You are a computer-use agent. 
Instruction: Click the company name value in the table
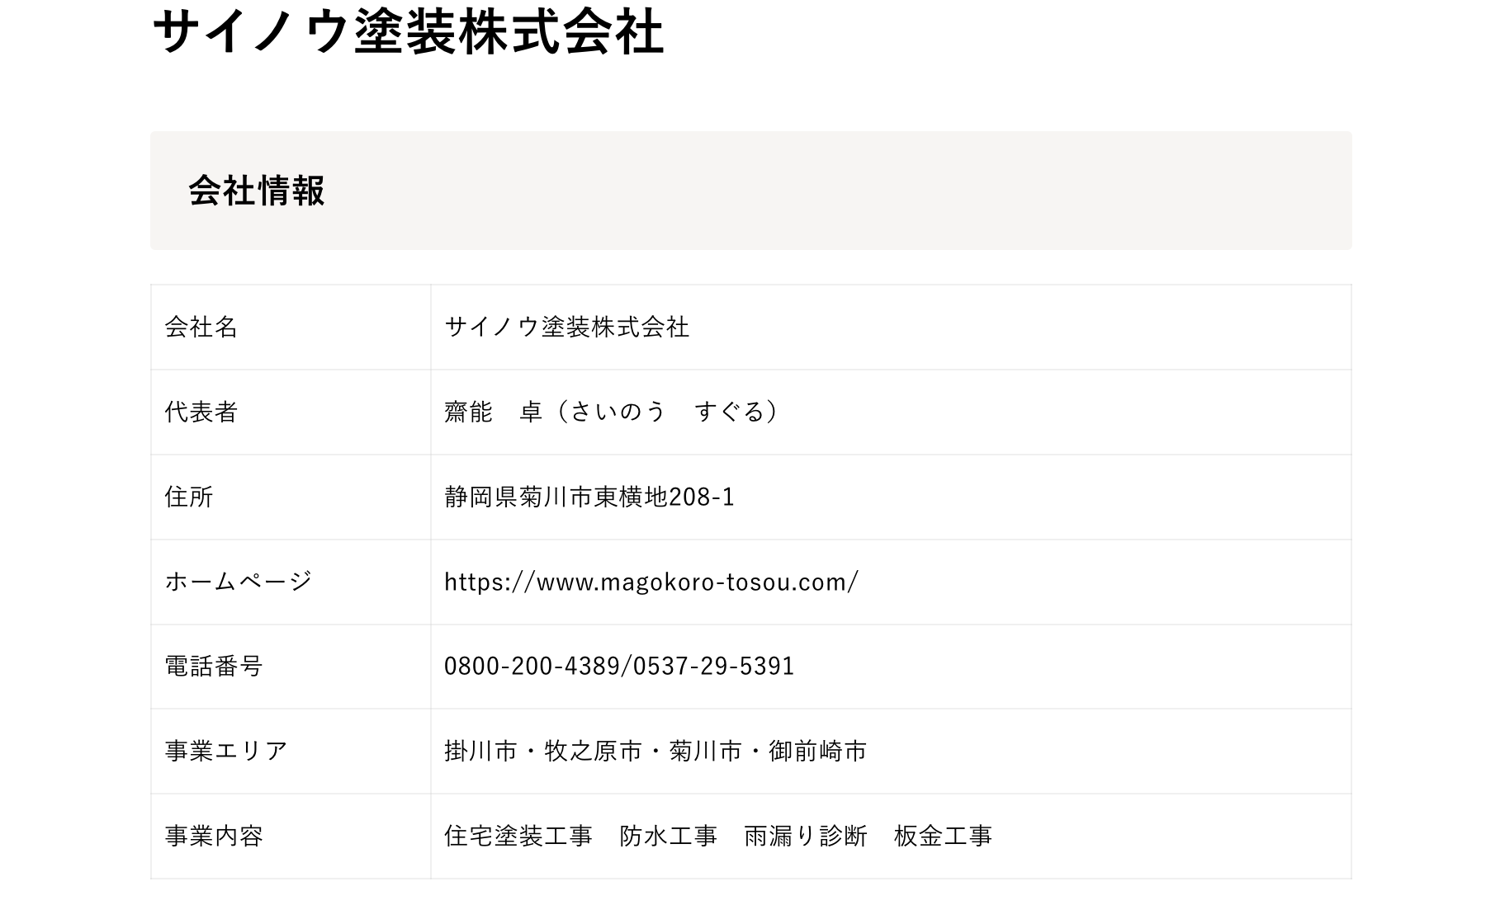[x=566, y=328]
